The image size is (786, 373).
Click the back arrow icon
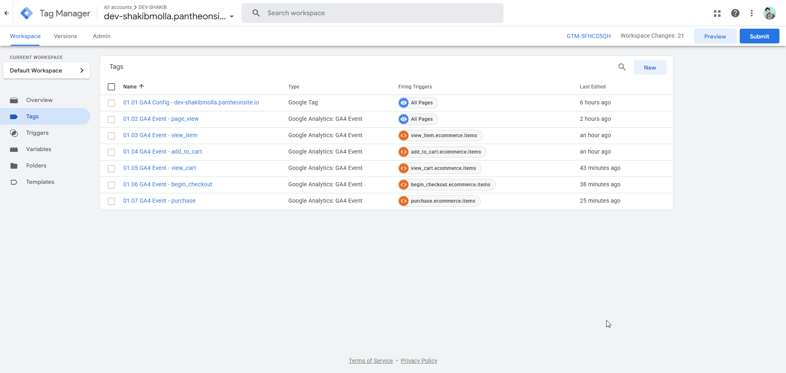[x=7, y=13]
